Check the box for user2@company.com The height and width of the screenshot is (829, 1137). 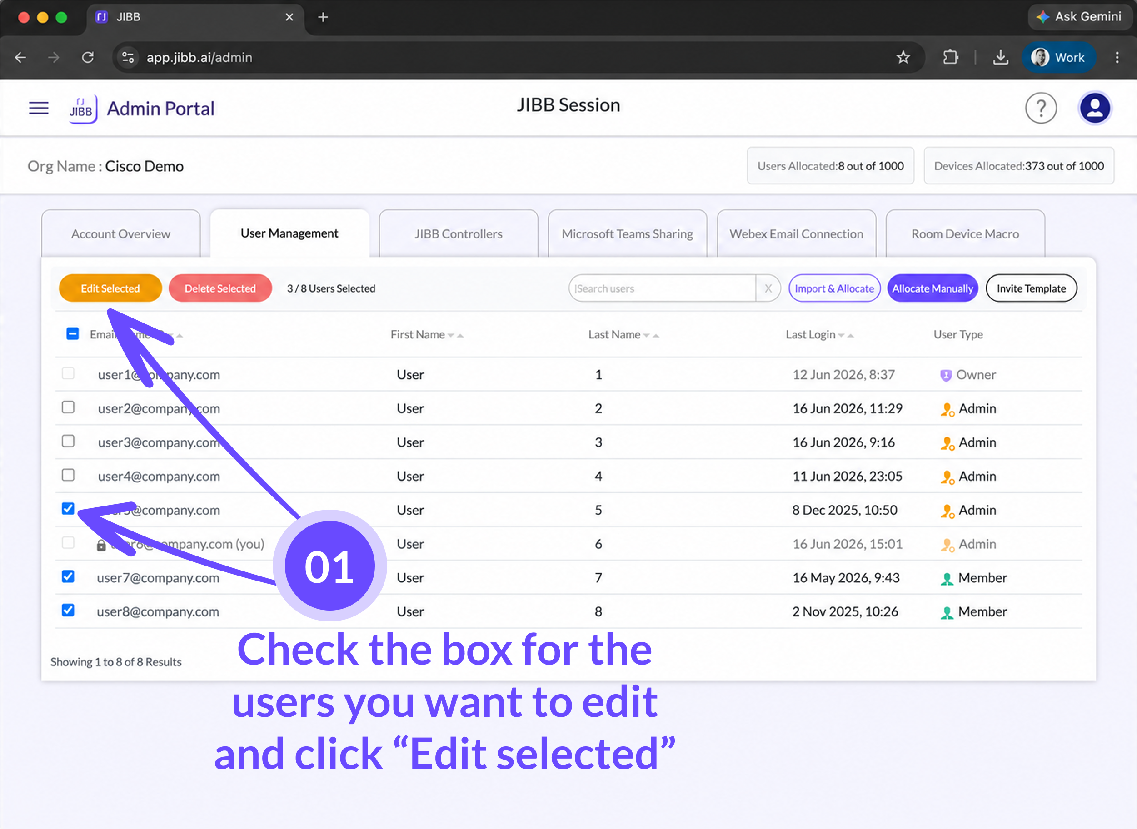(x=68, y=407)
